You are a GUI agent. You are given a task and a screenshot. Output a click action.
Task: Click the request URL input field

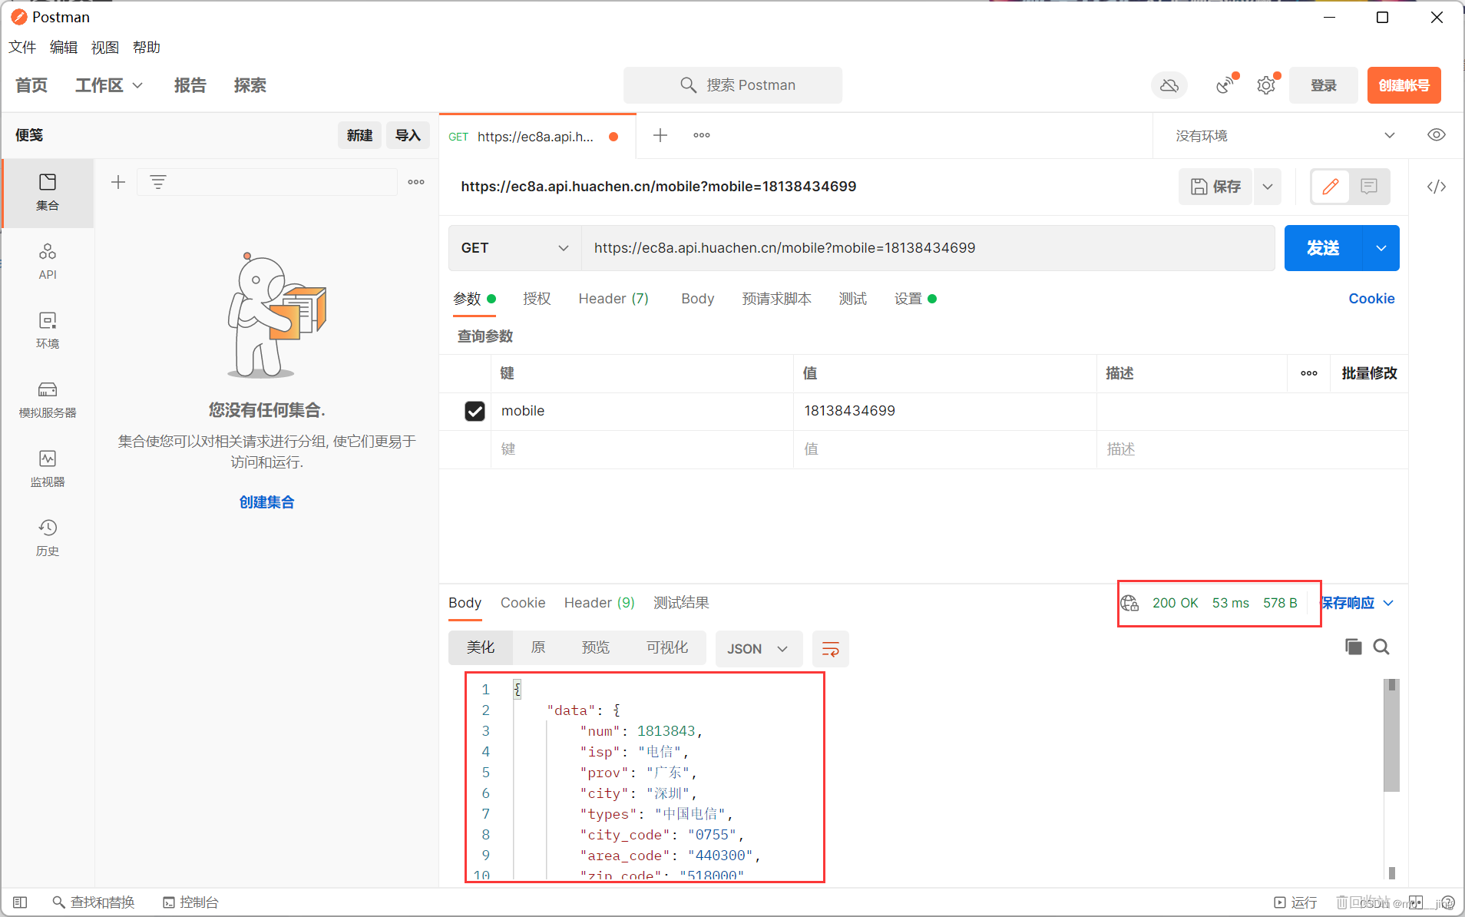tap(928, 248)
